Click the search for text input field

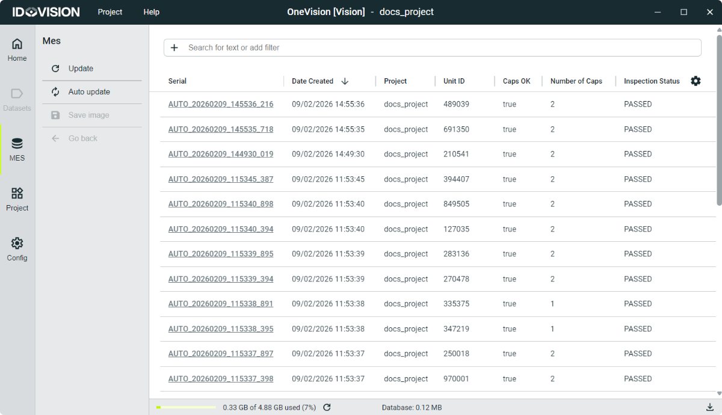click(439, 48)
